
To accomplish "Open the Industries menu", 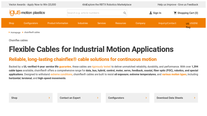I will 83,23.
